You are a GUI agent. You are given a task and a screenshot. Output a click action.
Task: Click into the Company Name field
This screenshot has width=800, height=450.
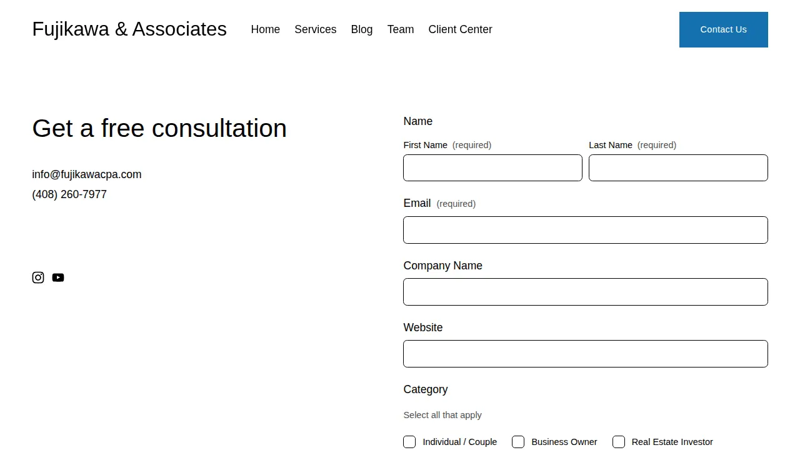coord(586,292)
